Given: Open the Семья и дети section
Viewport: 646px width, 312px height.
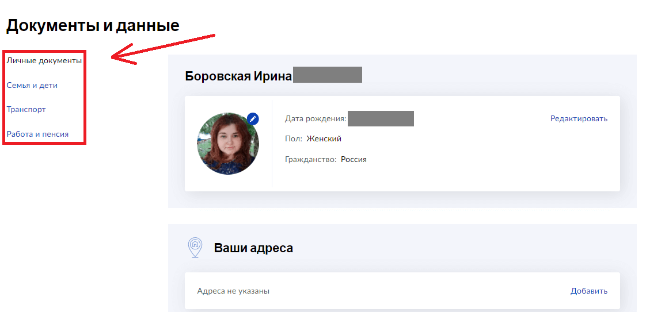Looking at the screenshot, I should (32, 85).
